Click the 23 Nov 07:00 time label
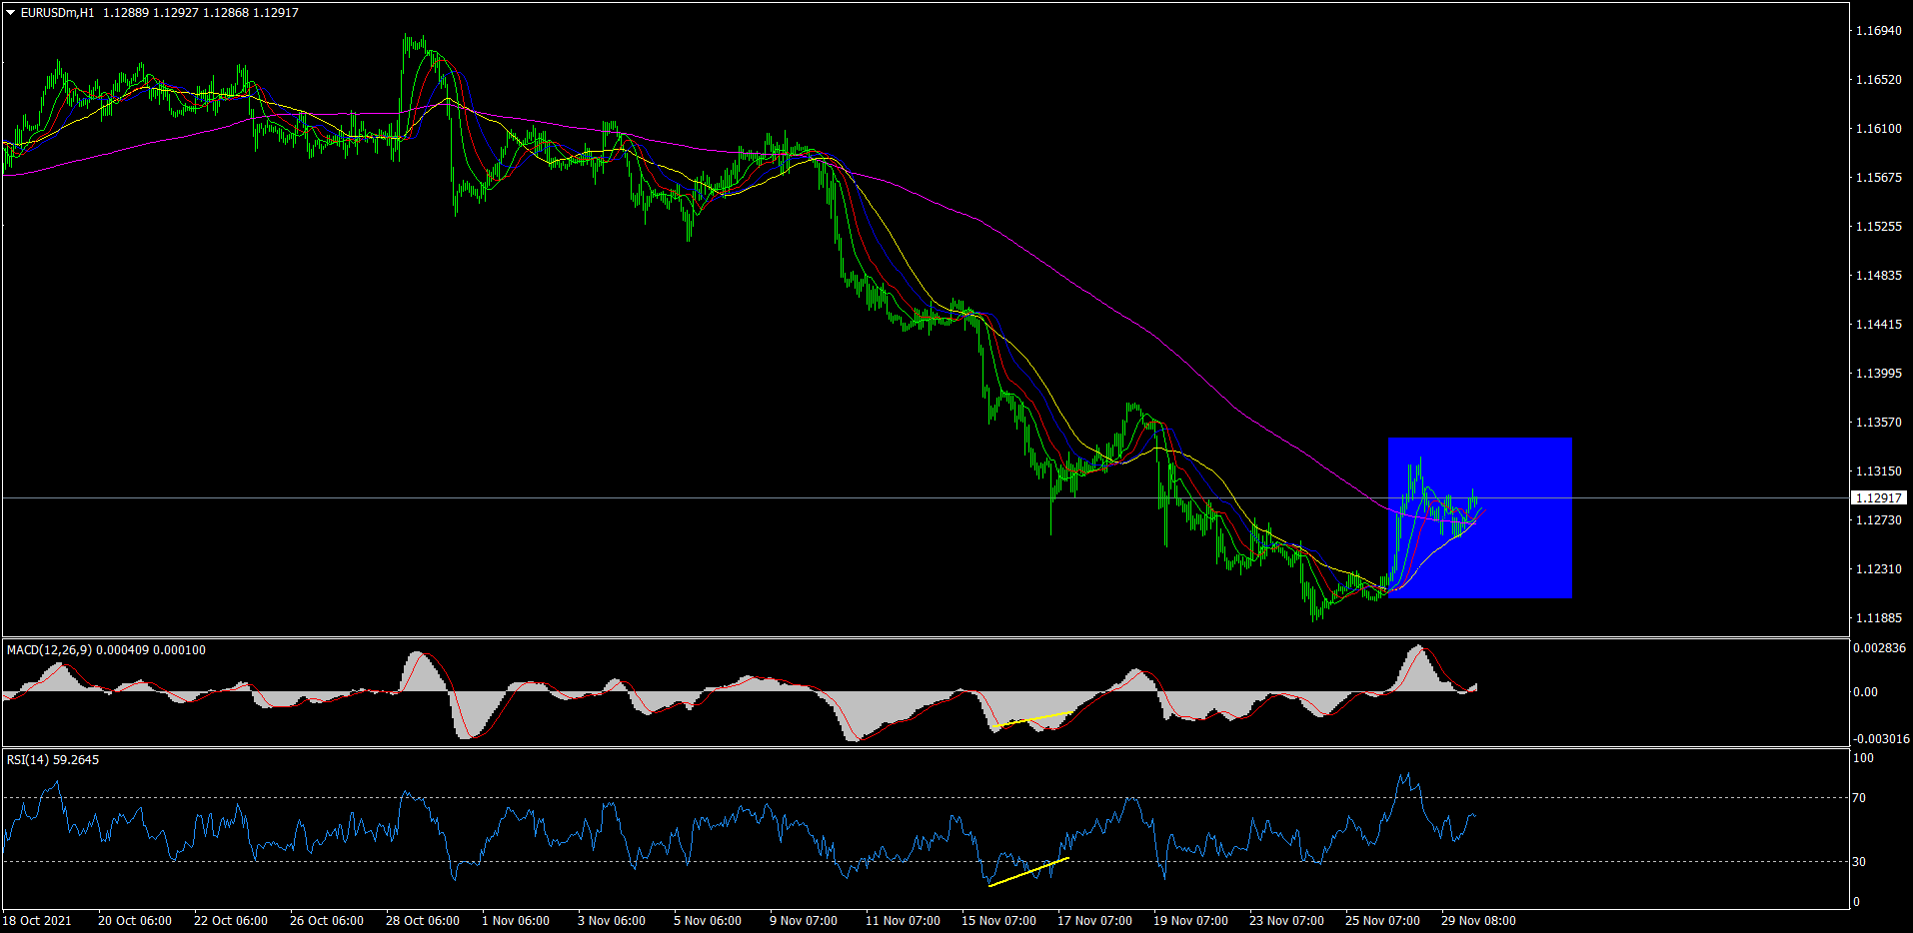Screen dimensions: 1913x933 point(1286,921)
